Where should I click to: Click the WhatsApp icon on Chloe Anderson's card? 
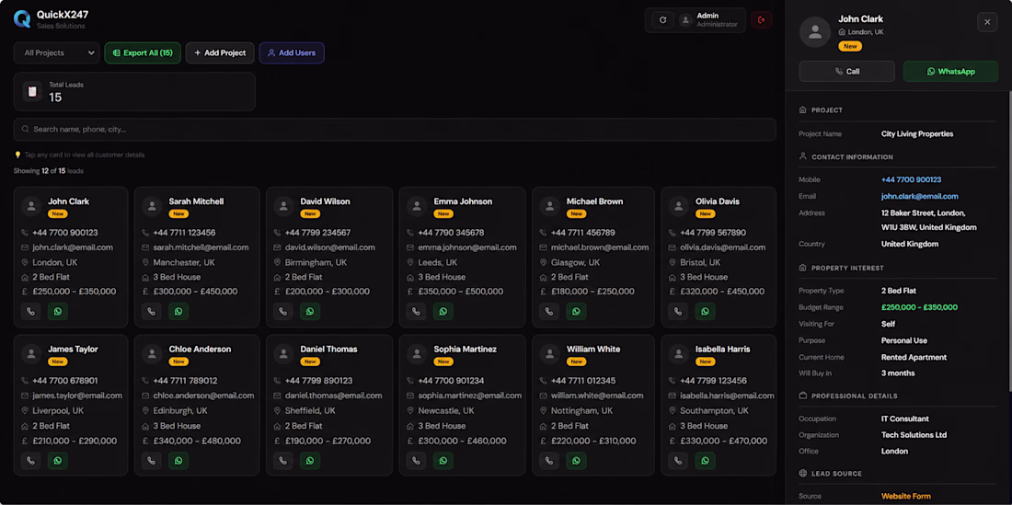178,461
